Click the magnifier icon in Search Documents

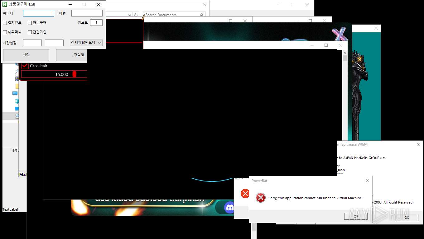pyautogui.click(x=201, y=15)
